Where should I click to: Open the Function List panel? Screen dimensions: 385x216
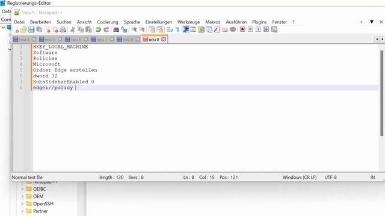(217, 30)
